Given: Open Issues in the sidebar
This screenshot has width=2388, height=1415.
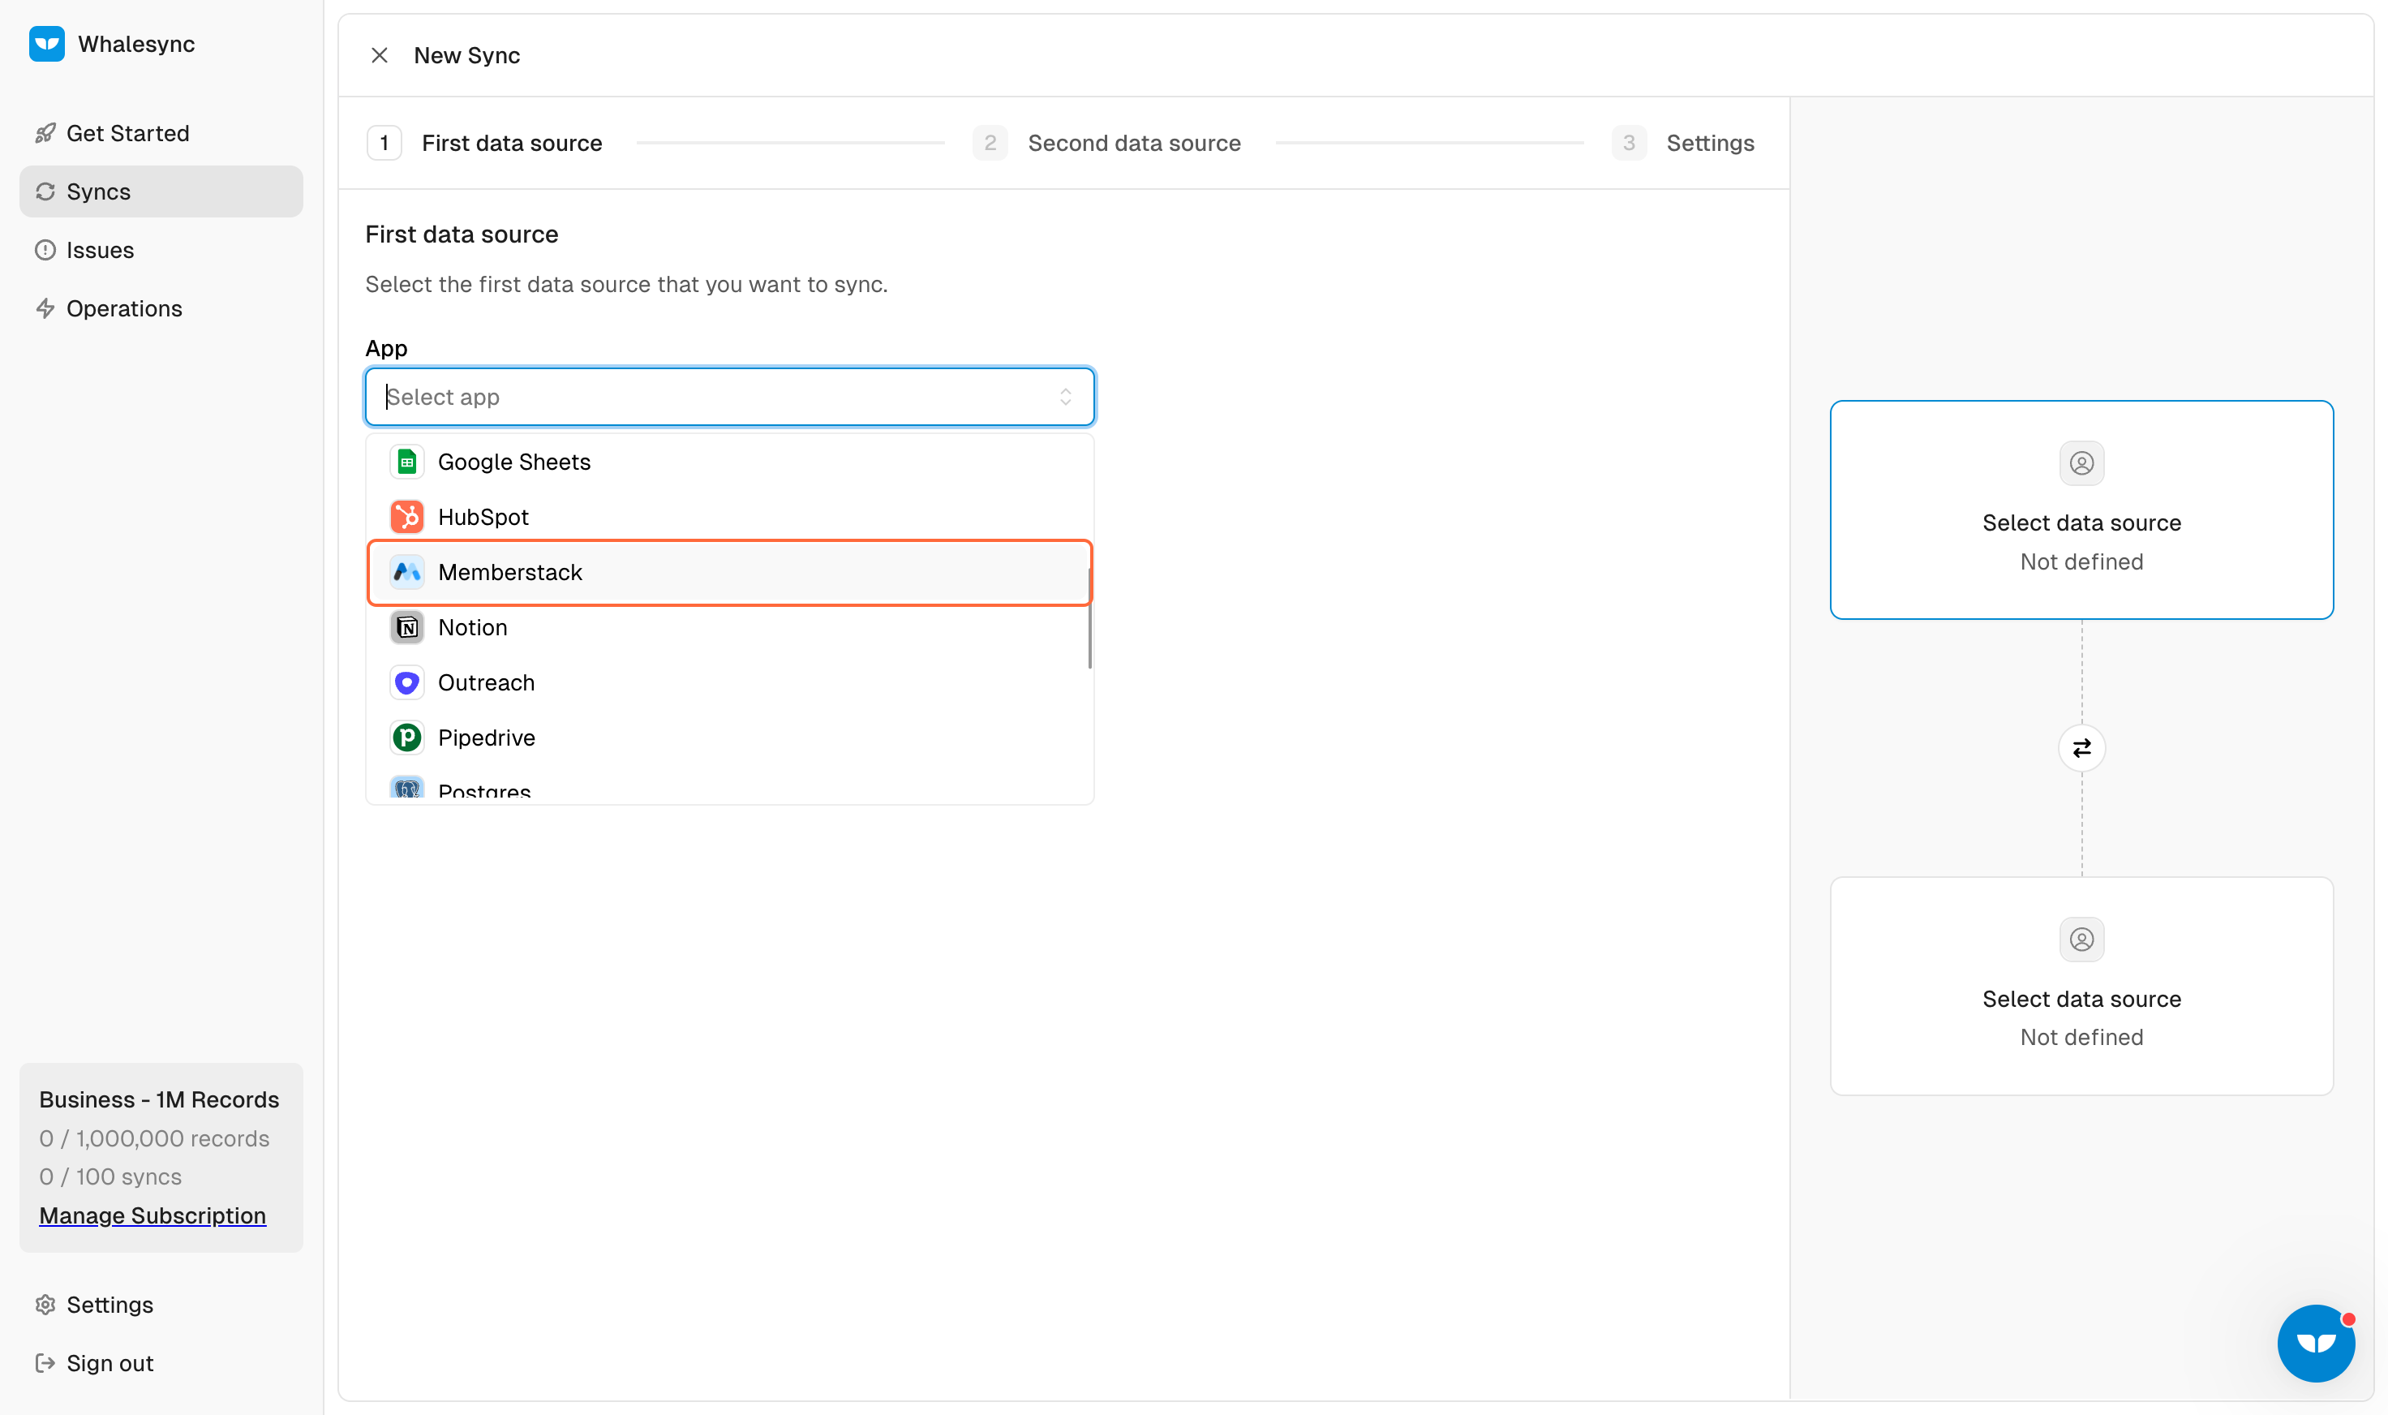Looking at the screenshot, I should click(x=100, y=250).
